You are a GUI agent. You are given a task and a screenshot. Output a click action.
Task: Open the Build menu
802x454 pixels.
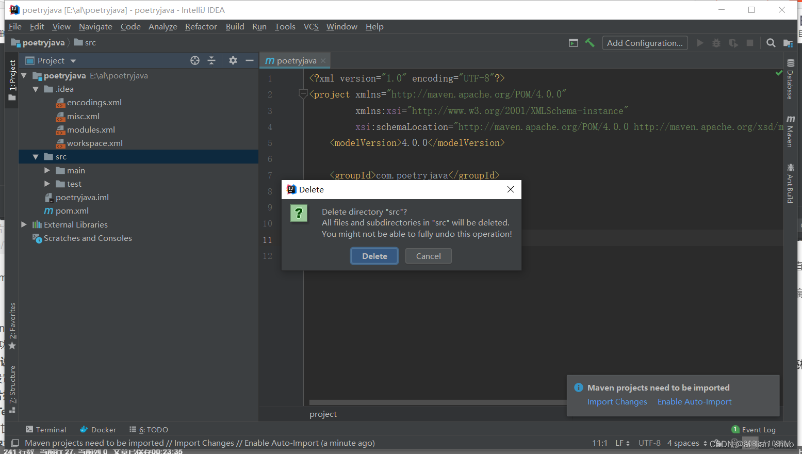(x=235, y=26)
